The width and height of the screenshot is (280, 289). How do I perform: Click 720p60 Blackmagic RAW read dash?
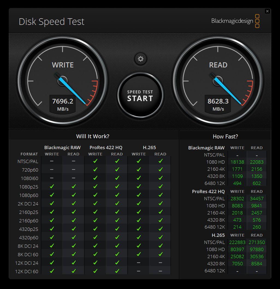[73, 170]
